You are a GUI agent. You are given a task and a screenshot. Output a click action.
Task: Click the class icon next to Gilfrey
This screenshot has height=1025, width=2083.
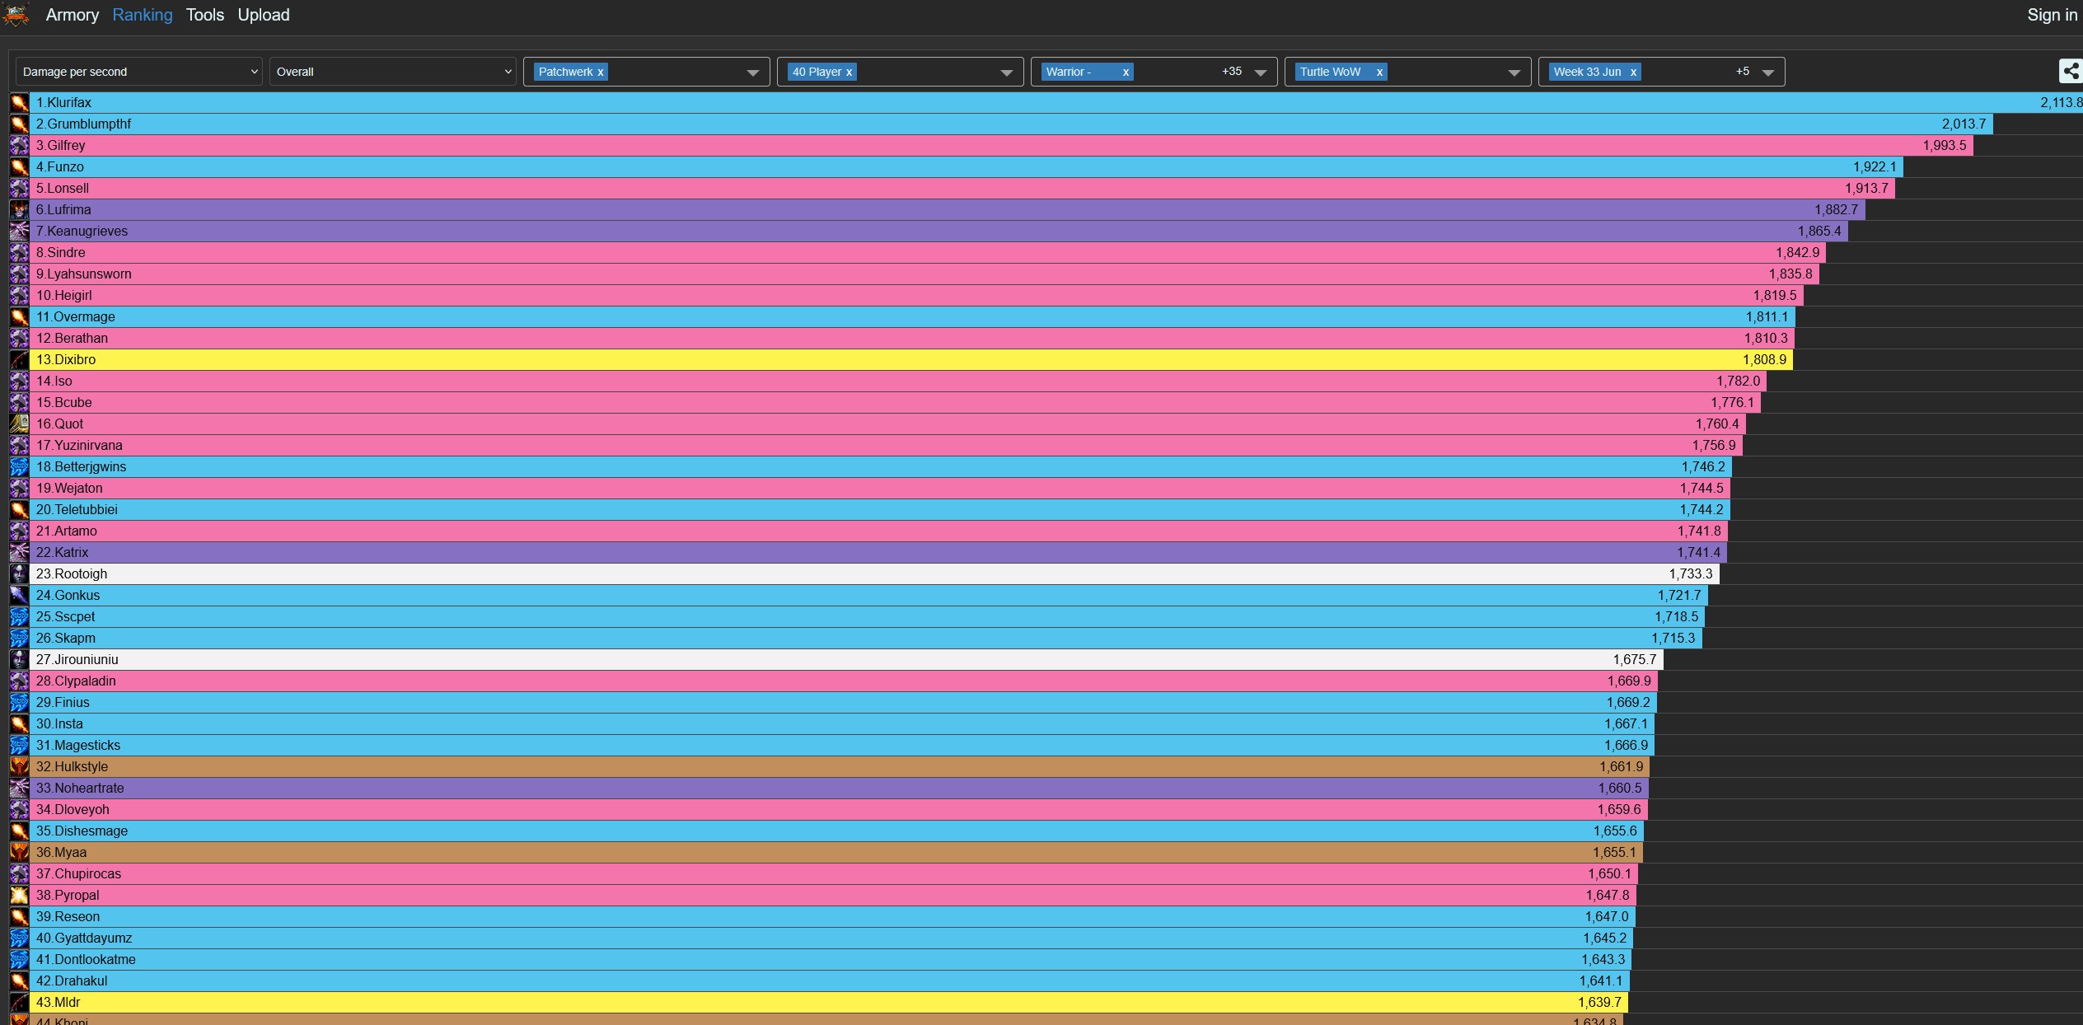coord(19,146)
